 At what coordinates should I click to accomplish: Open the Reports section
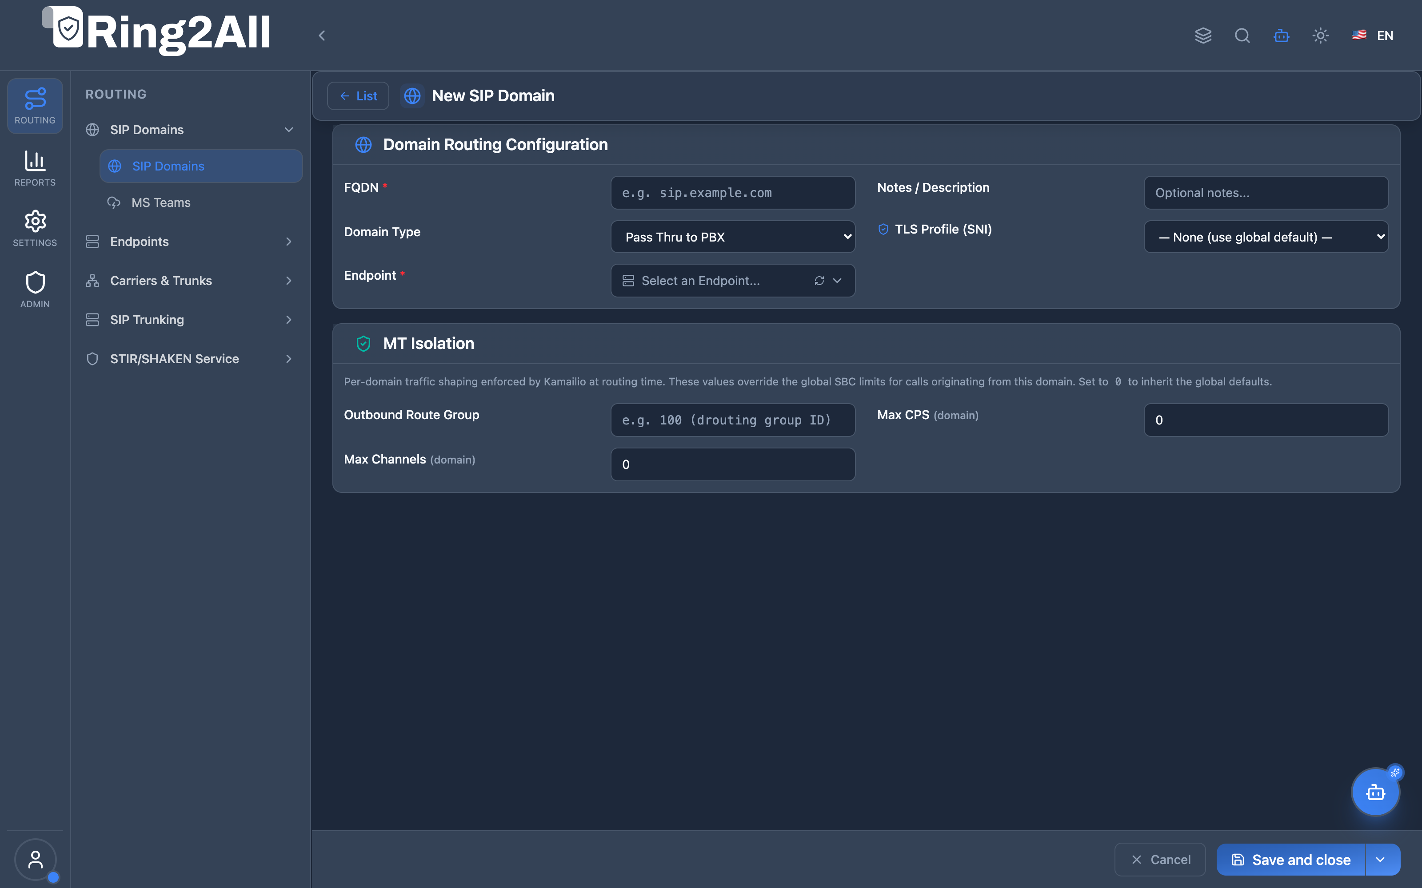[35, 168]
